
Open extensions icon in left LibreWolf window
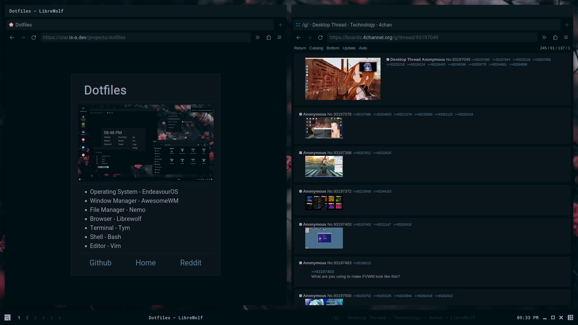click(x=269, y=38)
